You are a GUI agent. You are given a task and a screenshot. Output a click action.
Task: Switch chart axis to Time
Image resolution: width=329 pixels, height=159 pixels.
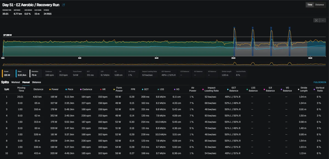coord(310,5)
